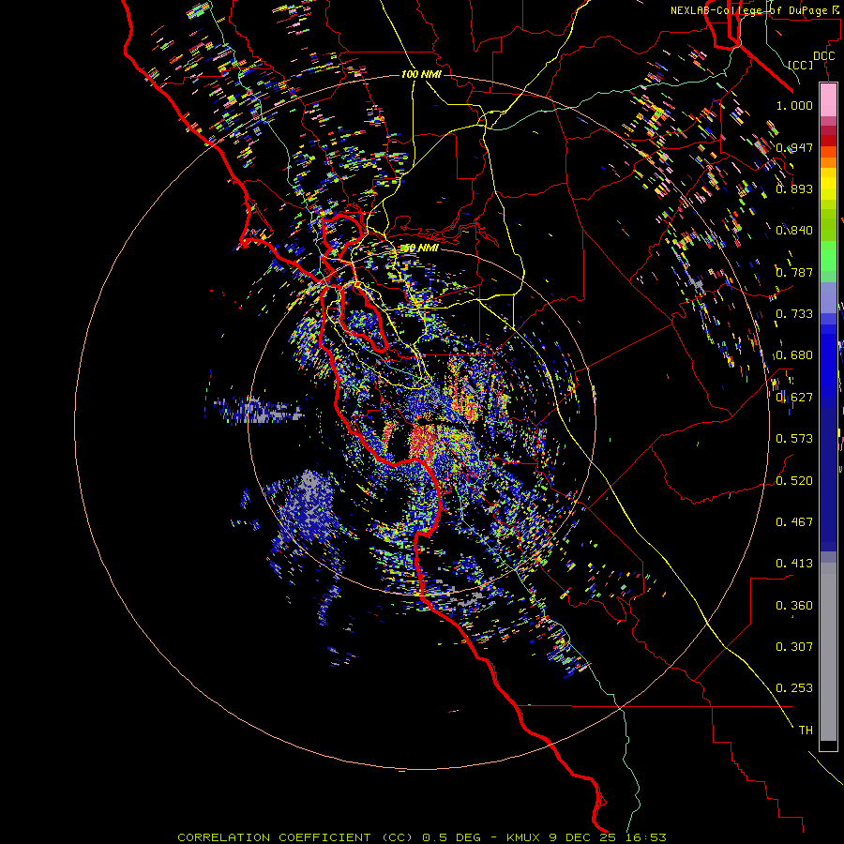Click the "KMUX" radar site identifier

(x=523, y=837)
